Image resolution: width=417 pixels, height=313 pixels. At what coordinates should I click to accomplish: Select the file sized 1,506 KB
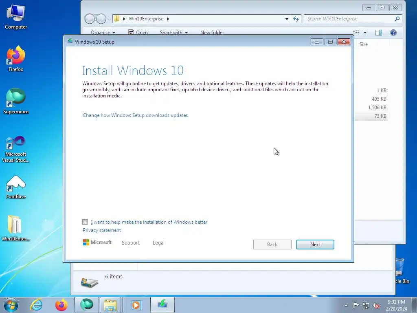tap(371, 107)
